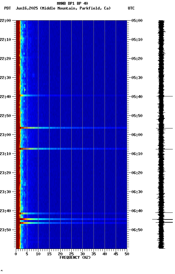Click the 06:10 UTC time label

(137, 154)
